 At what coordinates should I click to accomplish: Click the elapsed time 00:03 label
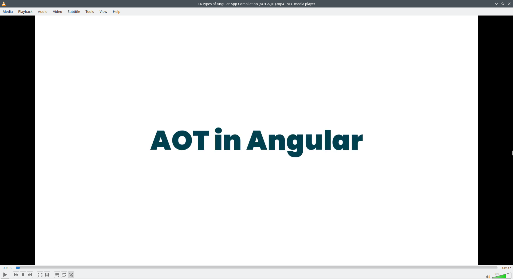[x=7, y=268]
